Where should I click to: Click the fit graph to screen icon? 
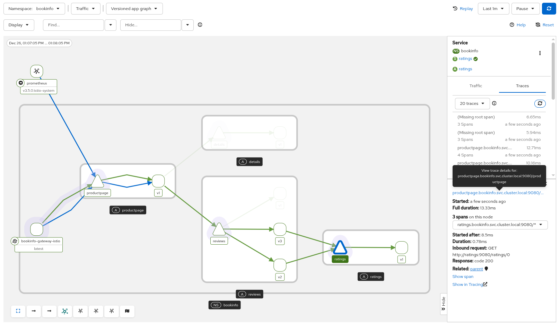(x=18, y=311)
